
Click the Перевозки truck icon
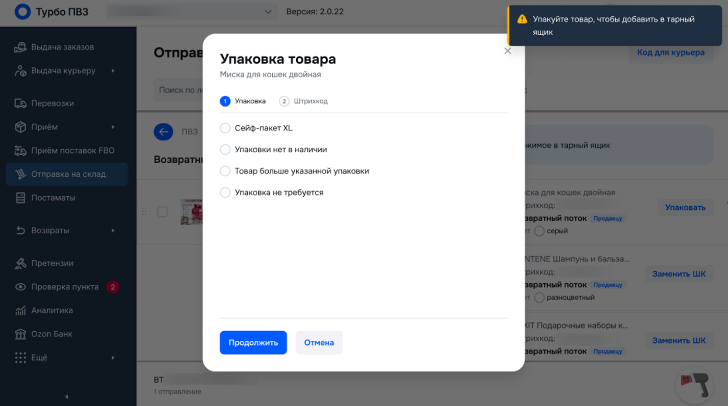tap(20, 103)
